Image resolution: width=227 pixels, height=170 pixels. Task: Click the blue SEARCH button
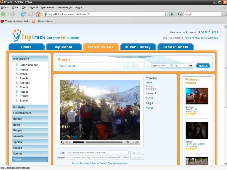click(203, 66)
